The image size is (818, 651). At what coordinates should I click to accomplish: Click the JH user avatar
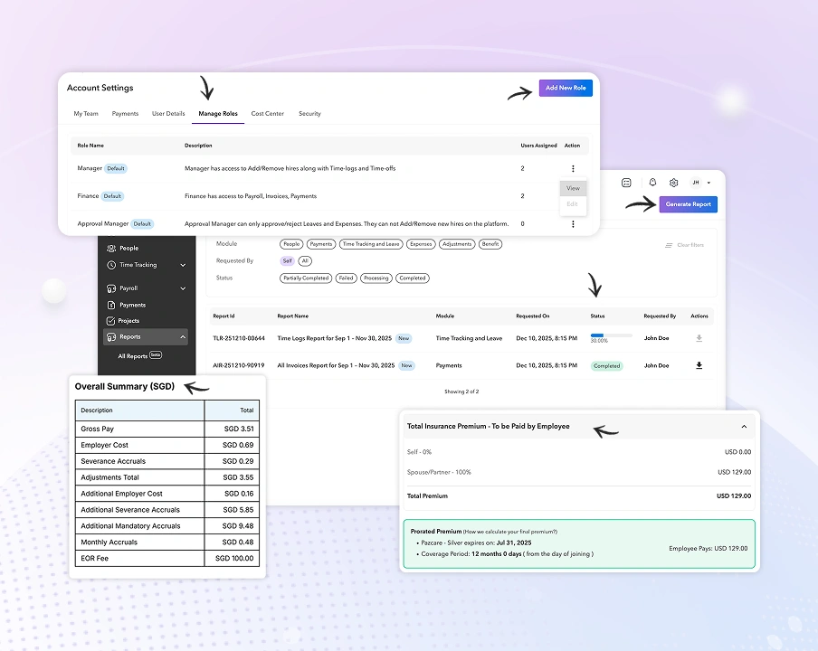tap(696, 183)
